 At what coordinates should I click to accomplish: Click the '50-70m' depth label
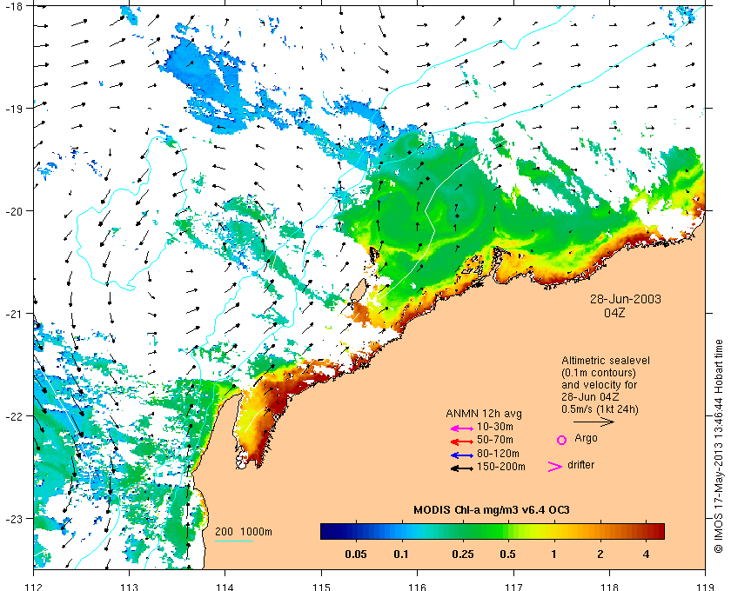pos(495,440)
